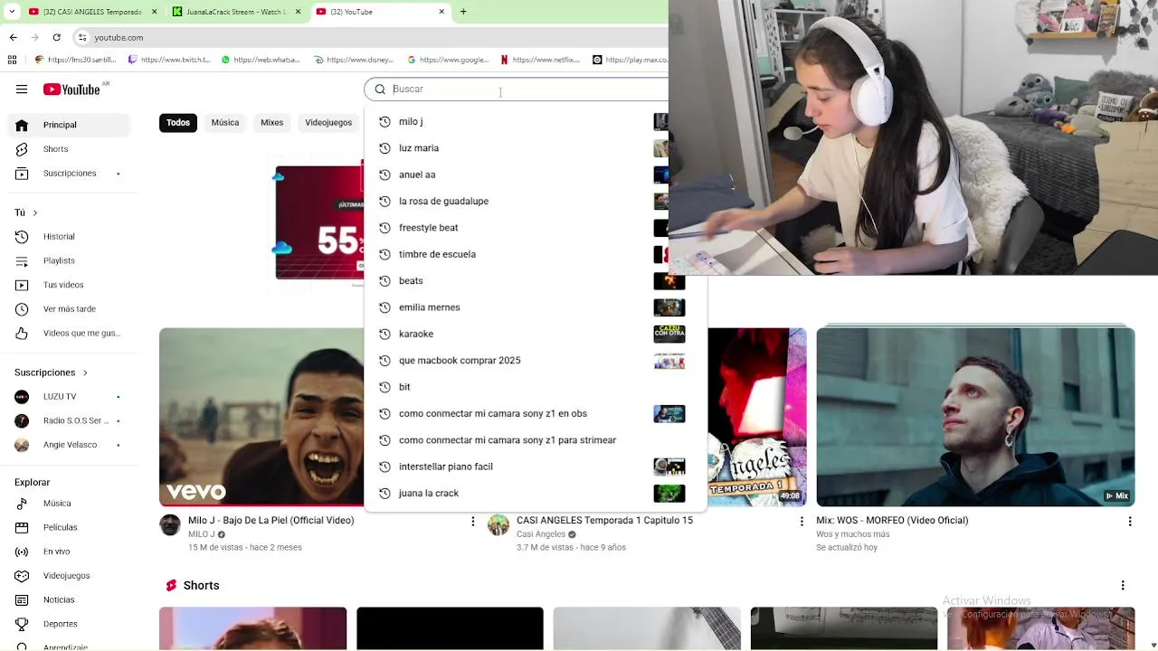Viewport: 1158px width, 651px height.
Task: Open the Shorts section options menu
Action: pyautogui.click(x=1123, y=586)
